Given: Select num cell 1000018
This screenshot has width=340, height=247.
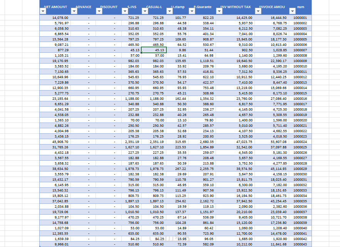Looking at the screenshot, I should 300,109.
